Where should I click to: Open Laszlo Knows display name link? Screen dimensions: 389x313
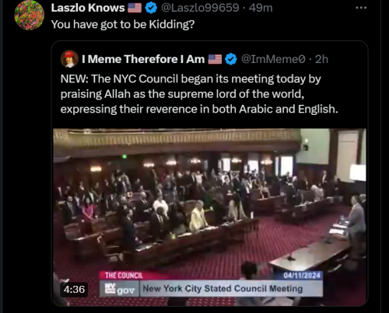click(88, 8)
